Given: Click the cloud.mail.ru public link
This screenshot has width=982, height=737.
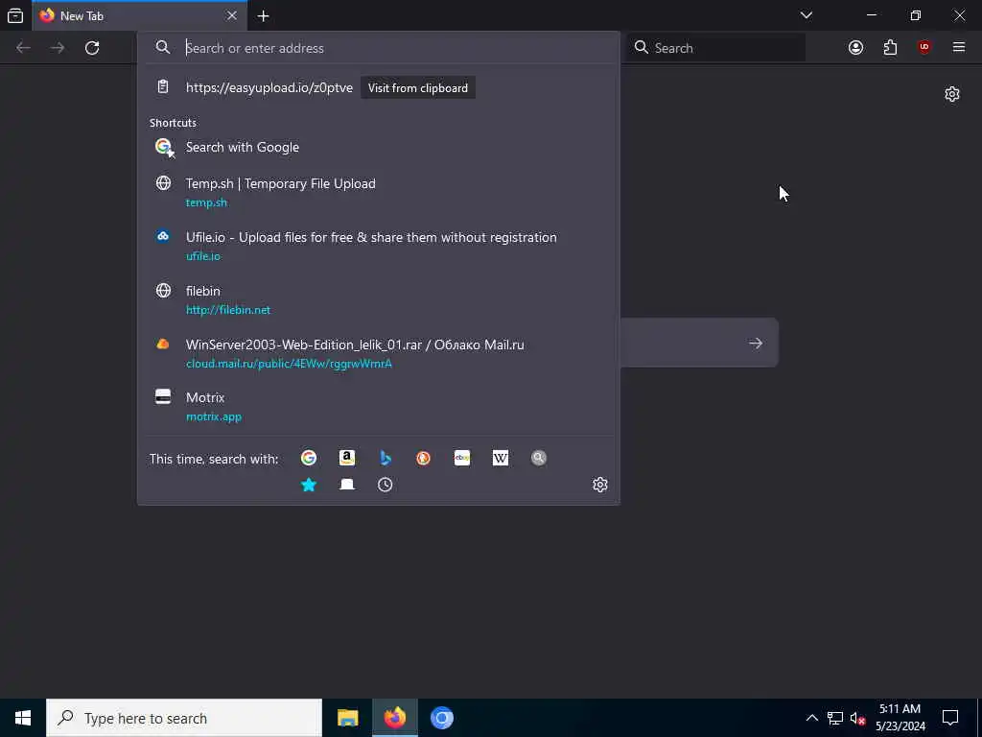Looking at the screenshot, I should pyautogui.click(x=289, y=364).
